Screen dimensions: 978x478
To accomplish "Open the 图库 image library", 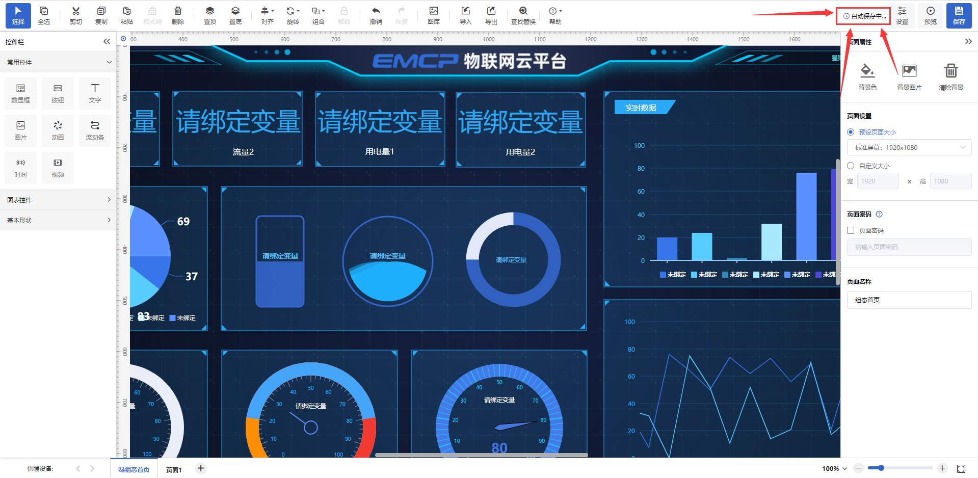I will (434, 15).
